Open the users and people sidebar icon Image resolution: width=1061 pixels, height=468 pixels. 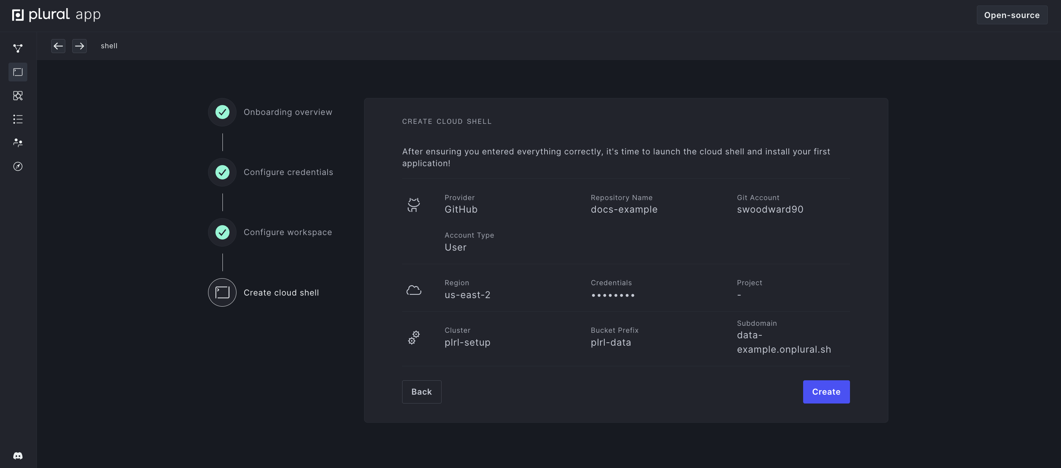tap(18, 143)
